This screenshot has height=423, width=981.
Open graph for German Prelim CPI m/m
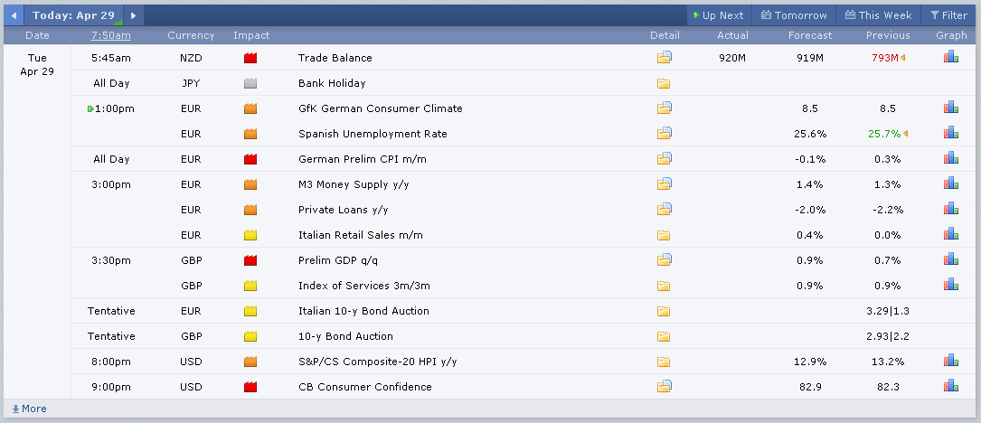tap(950, 159)
